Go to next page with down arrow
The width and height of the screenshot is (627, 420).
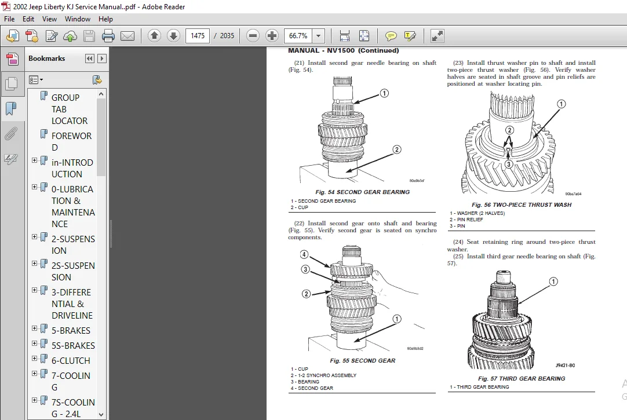173,35
